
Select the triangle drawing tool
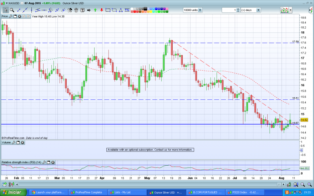(x=121, y=10)
